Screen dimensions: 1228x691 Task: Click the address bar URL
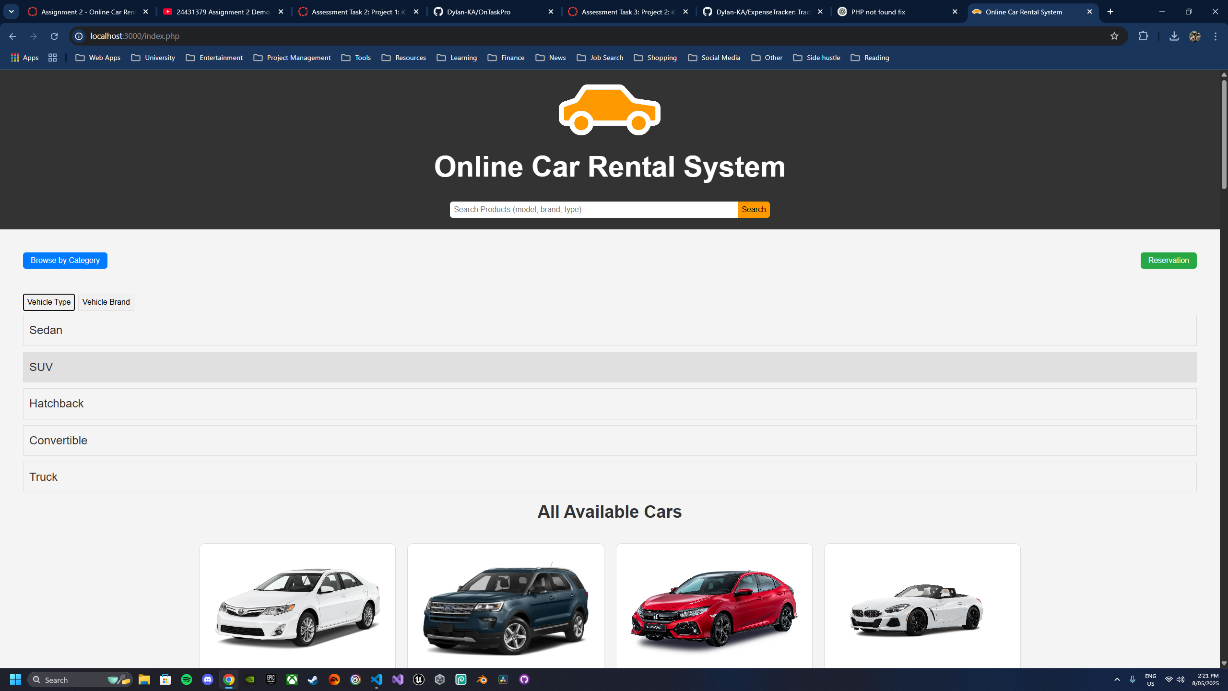click(135, 36)
